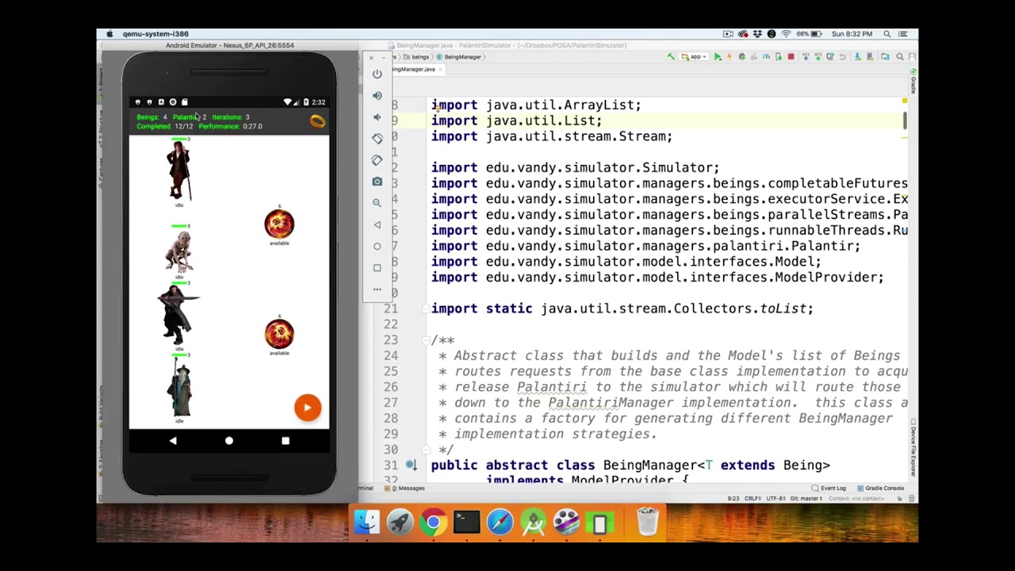Apply changes with lightning bolt icon

point(730,57)
